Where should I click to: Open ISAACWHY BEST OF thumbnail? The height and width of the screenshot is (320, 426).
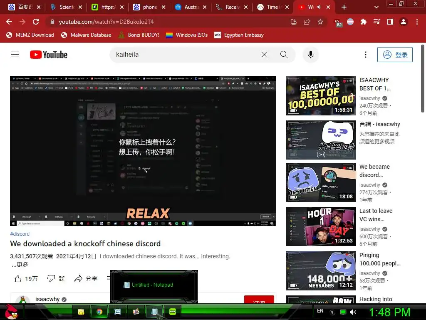click(321, 96)
